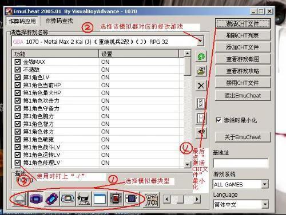Open the Language 简体中文 dropdown

[x=265, y=204]
